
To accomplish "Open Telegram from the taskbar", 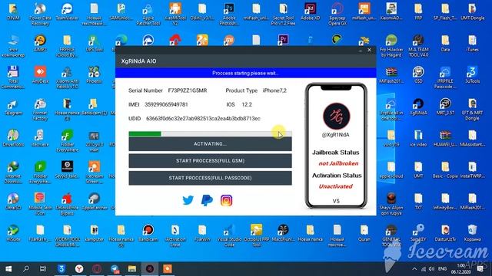I will [115, 269].
